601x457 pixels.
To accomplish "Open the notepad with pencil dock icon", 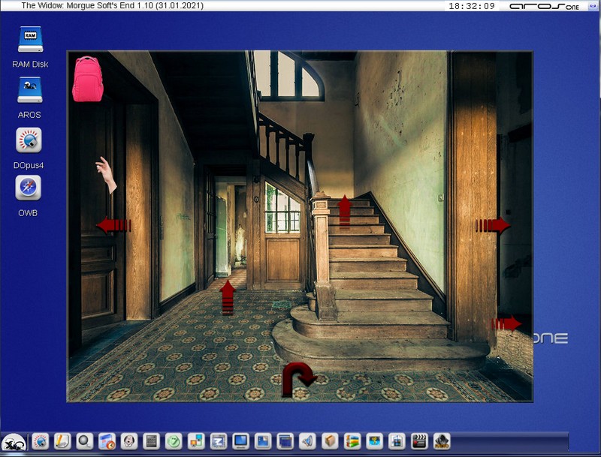I will pos(62,441).
